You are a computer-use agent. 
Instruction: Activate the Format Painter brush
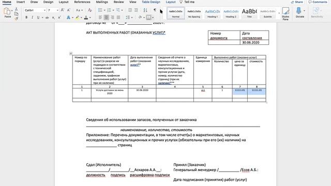point(16,19)
